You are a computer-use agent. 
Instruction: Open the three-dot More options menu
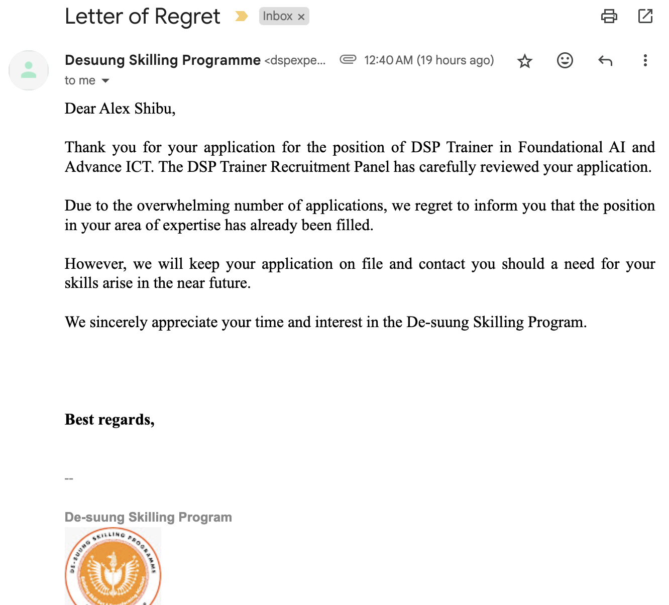point(645,61)
